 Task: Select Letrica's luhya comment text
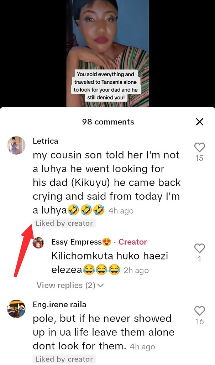click(x=107, y=182)
